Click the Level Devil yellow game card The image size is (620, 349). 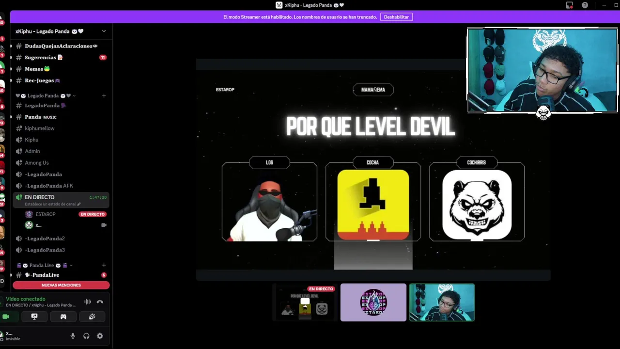click(373, 205)
